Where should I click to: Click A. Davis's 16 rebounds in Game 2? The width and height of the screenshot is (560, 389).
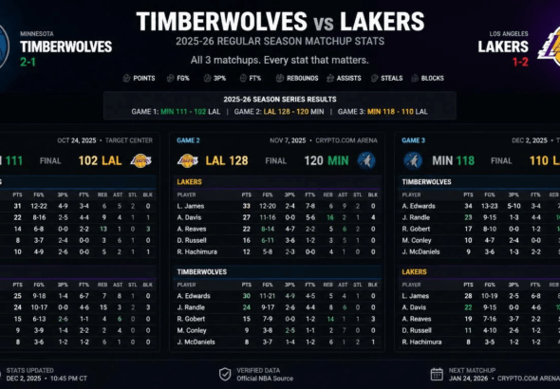[x=330, y=217]
